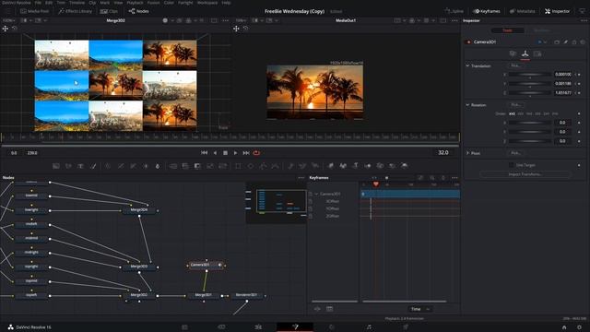Open the Effects Library panel
Image resolution: width=590 pixels, height=332 pixels.
click(x=75, y=11)
